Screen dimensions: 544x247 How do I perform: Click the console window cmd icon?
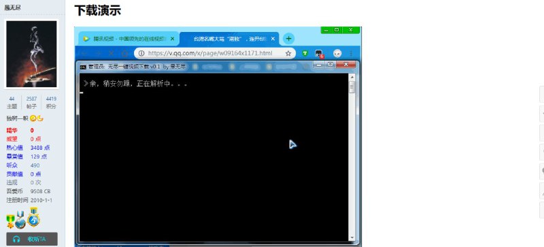(x=83, y=67)
